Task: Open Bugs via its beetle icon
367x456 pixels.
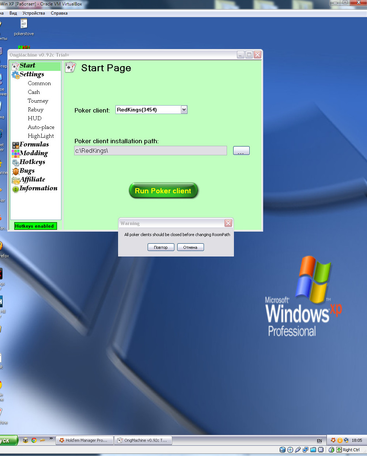Action: 15,171
